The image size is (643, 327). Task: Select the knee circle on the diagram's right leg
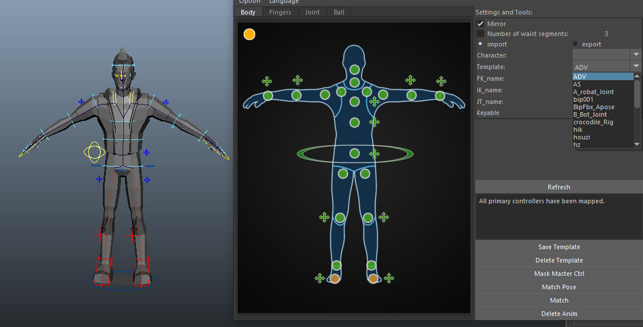(x=368, y=218)
